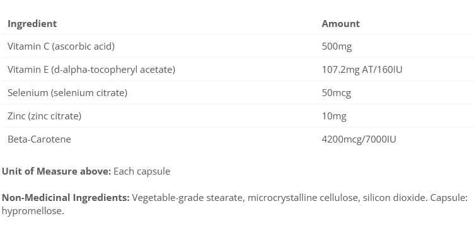Click the Non-Medicinal Ingredients label

66,198
